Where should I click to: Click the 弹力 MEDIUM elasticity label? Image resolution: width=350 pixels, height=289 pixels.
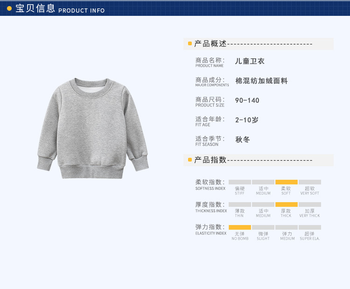click(287, 236)
